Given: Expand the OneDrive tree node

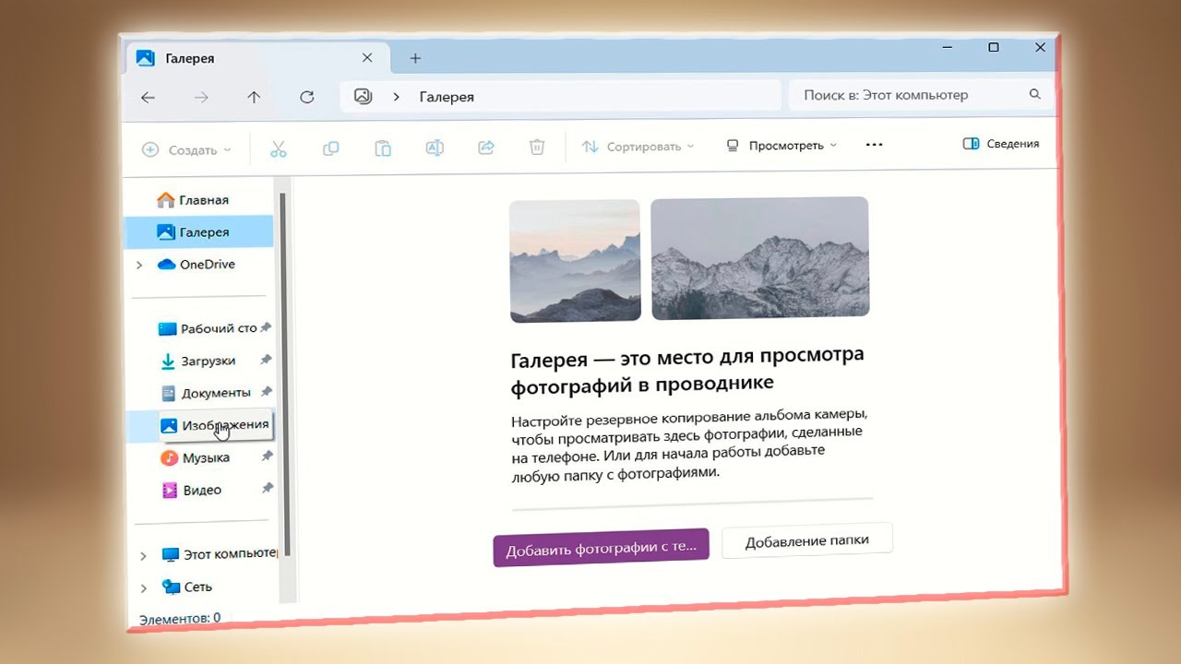Looking at the screenshot, I should [139, 265].
